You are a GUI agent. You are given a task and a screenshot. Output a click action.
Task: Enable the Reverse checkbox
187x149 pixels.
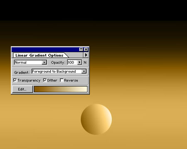62,80
